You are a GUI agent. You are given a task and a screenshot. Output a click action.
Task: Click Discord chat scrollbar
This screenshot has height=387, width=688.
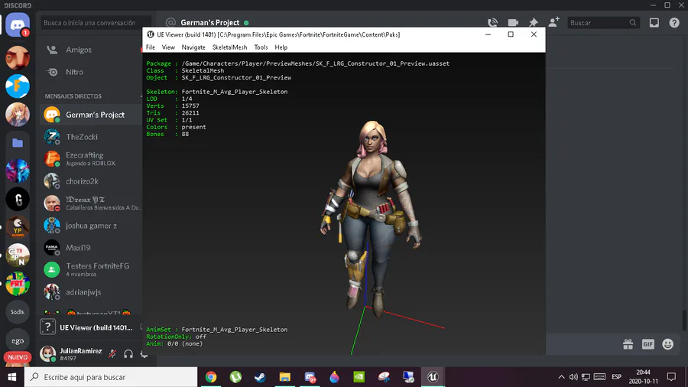(684, 320)
